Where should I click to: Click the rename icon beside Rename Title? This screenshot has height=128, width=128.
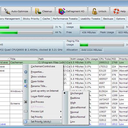26,86
